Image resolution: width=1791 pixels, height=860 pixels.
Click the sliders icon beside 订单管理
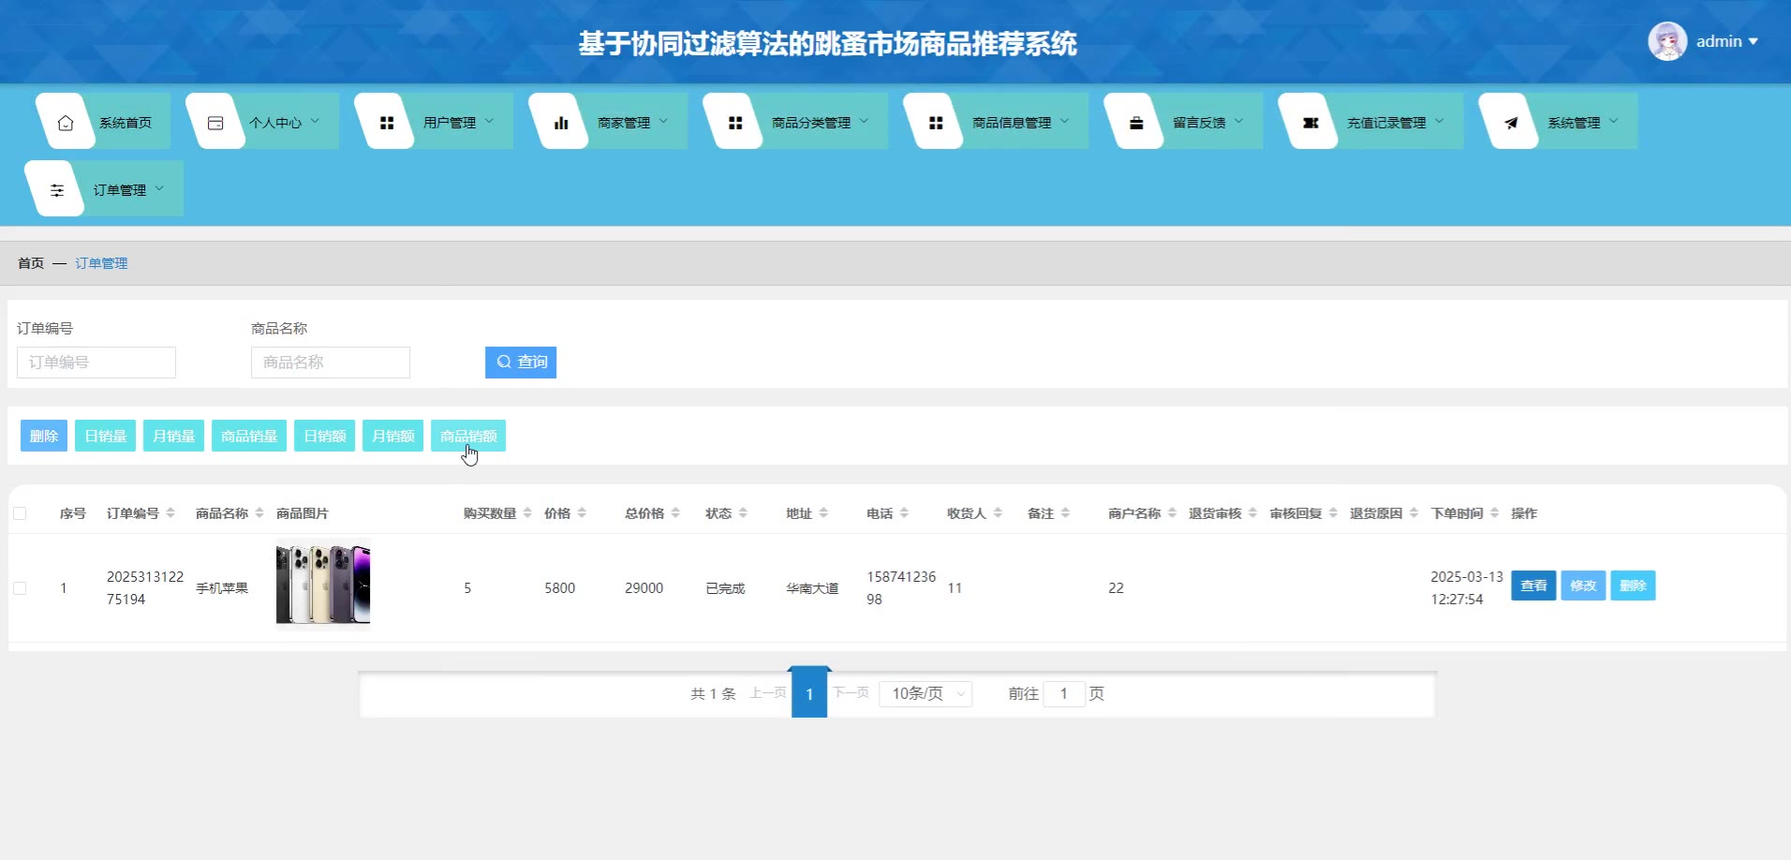(x=57, y=190)
